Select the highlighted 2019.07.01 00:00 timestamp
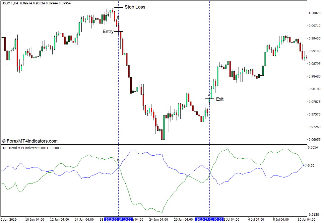Screen dimensions: 324x223 click(x=209, y=219)
